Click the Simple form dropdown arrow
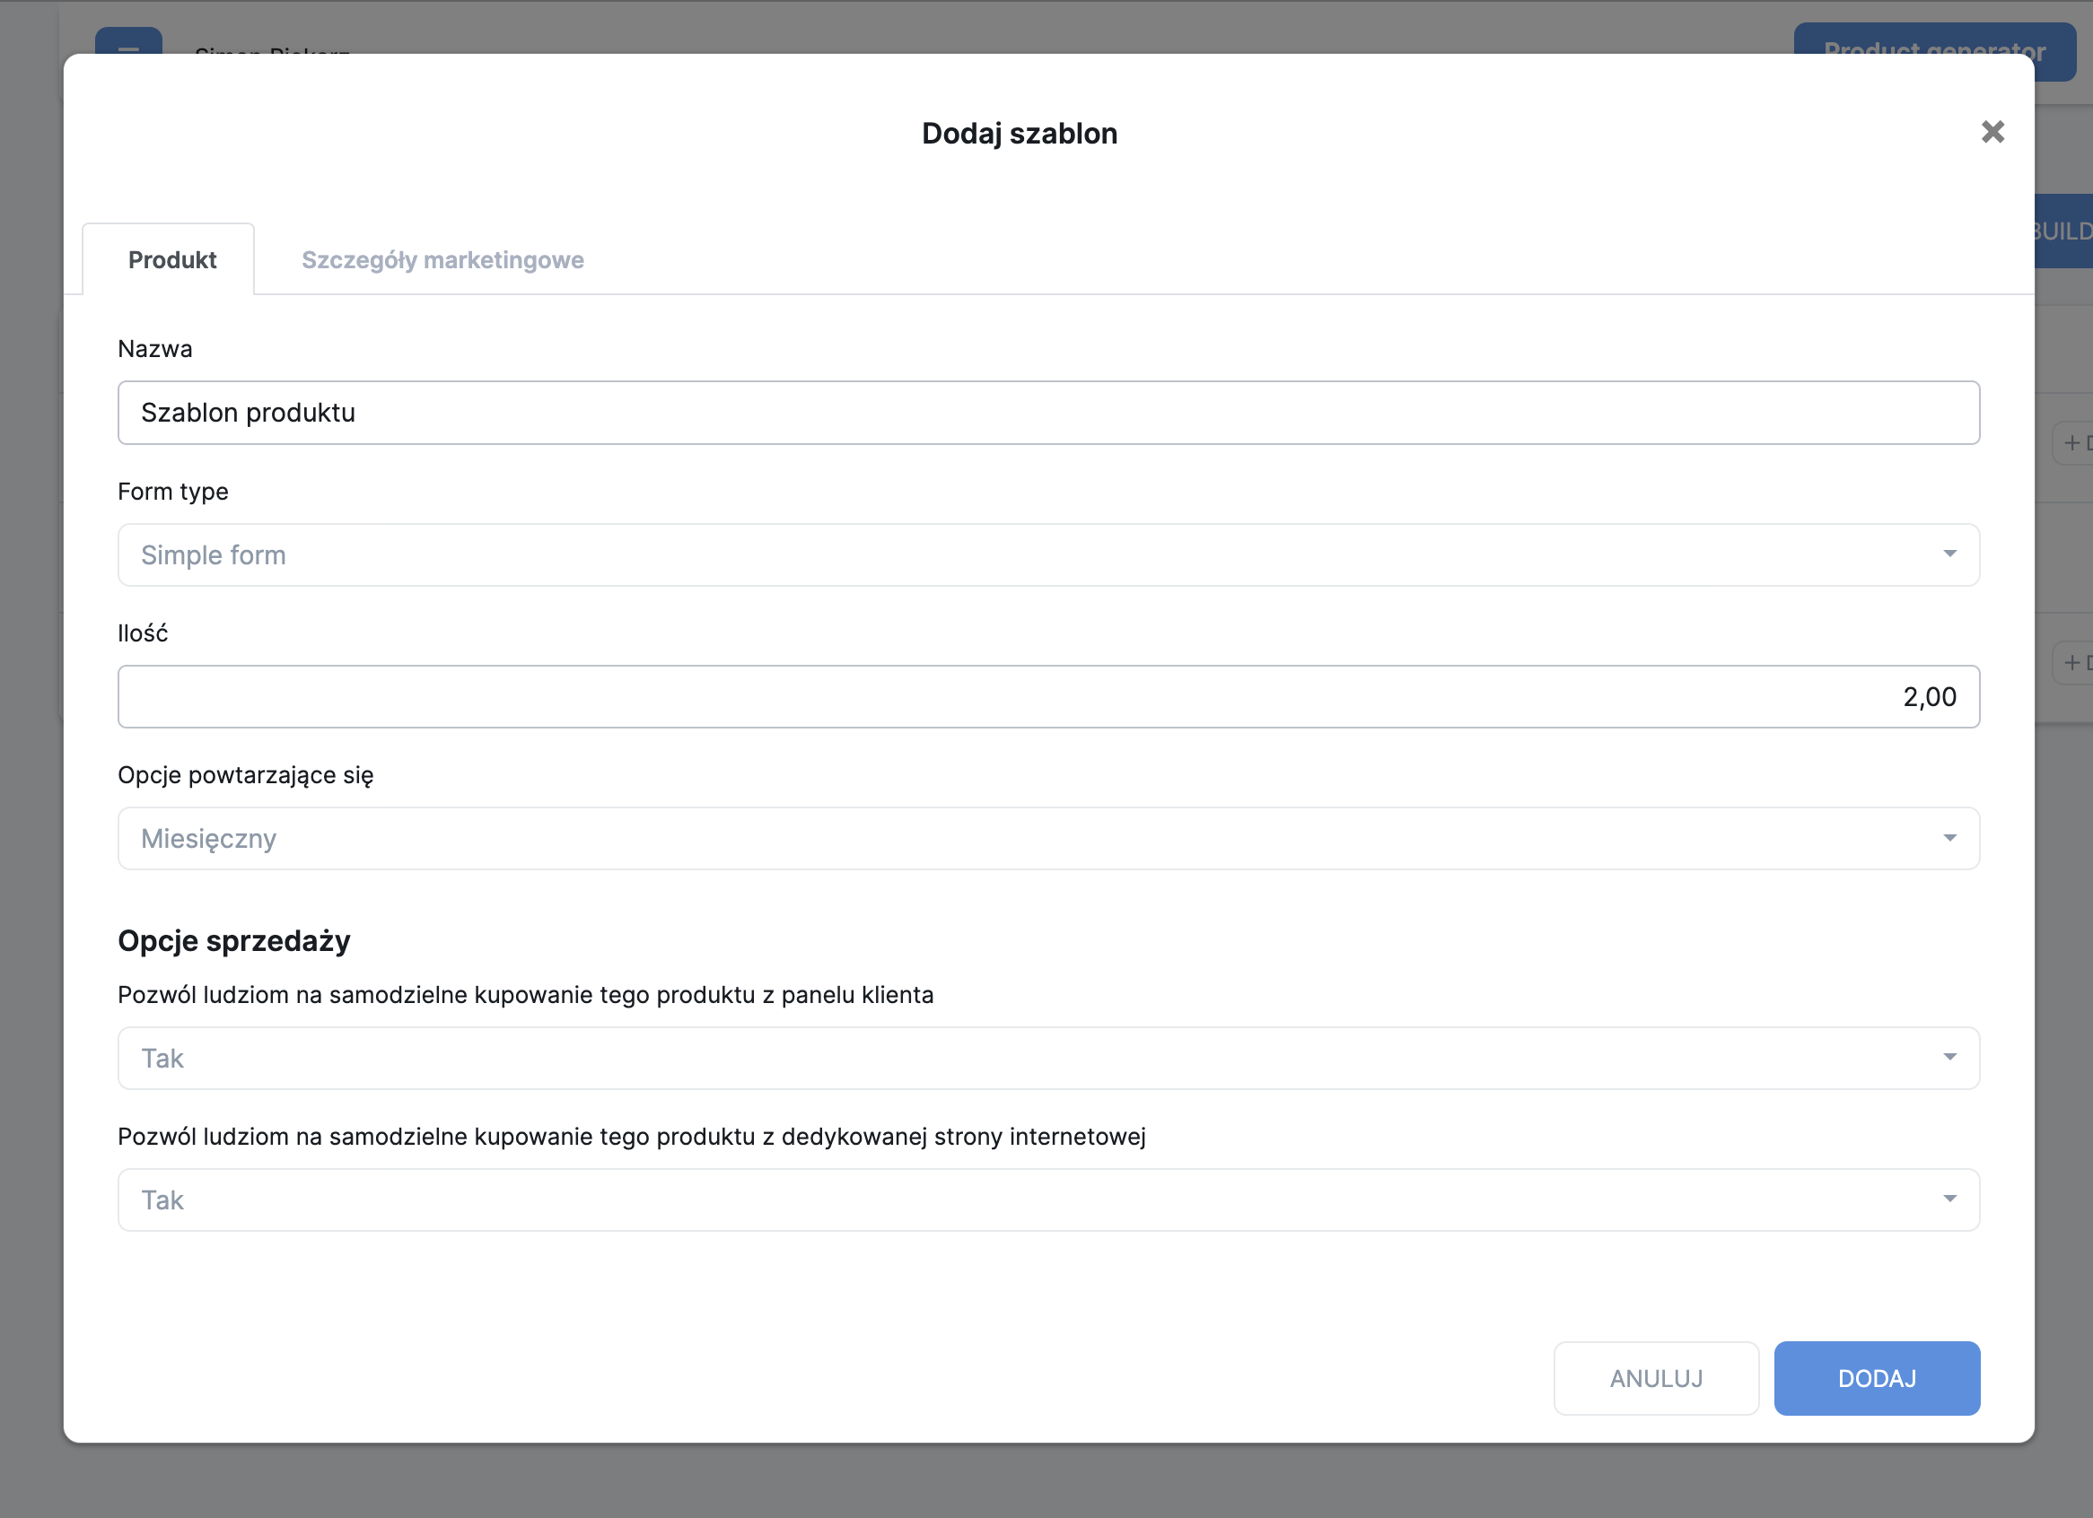 tap(1949, 554)
